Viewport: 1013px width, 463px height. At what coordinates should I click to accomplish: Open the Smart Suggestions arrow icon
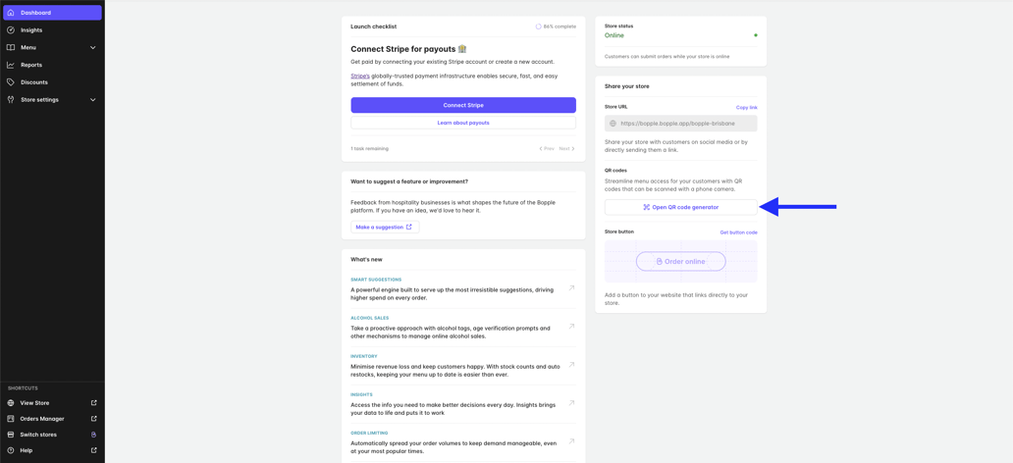[x=571, y=288]
